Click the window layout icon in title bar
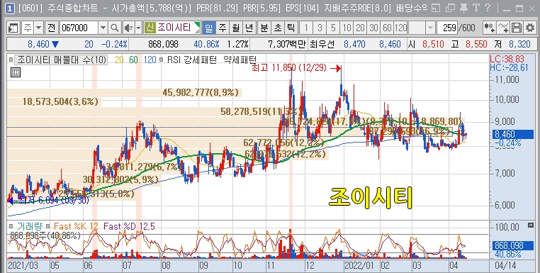Image resolution: width=540 pixels, height=273 pixels. (437, 9)
